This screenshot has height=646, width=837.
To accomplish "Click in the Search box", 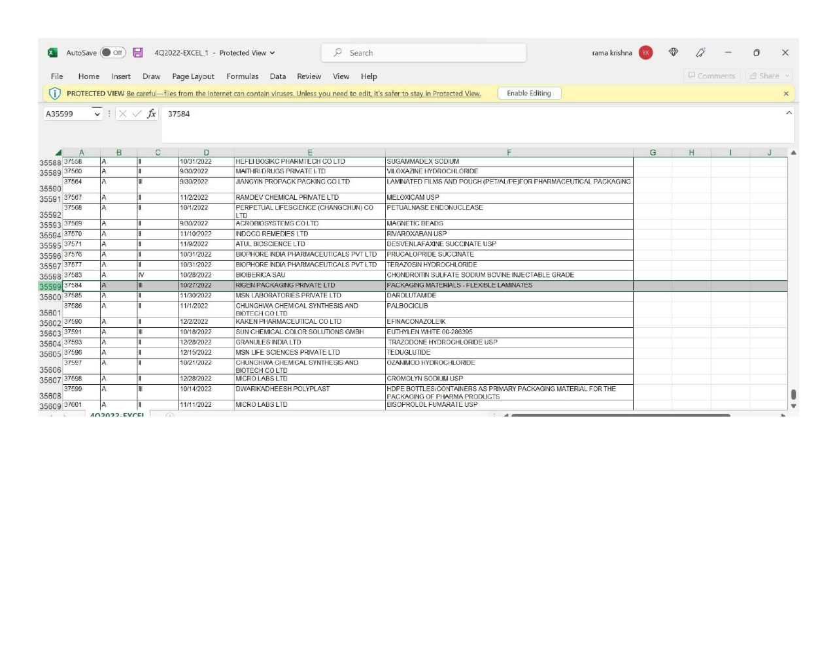I will click(424, 53).
